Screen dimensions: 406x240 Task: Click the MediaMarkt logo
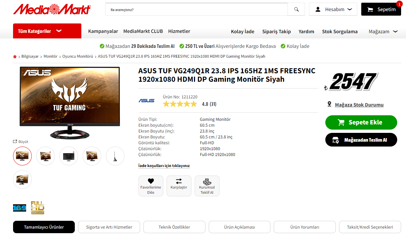point(52,9)
